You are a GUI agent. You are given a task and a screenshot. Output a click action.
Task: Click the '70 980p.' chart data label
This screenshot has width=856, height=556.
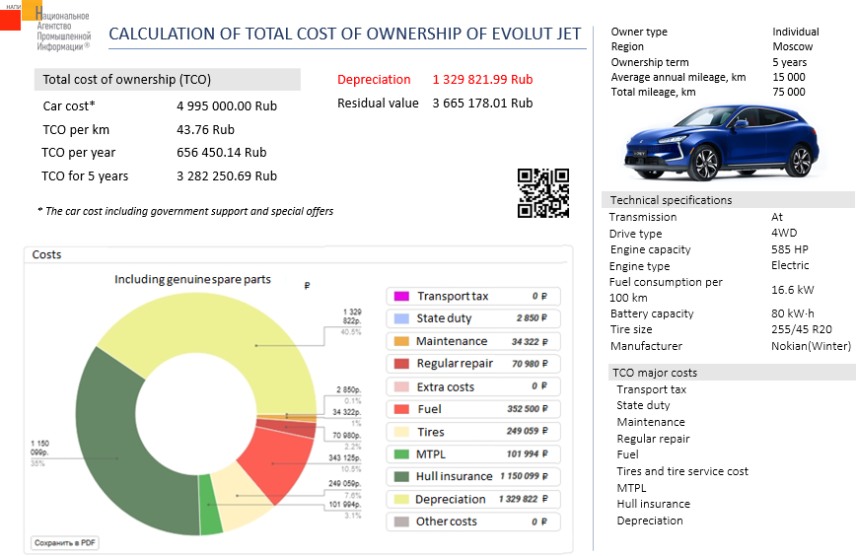(347, 435)
